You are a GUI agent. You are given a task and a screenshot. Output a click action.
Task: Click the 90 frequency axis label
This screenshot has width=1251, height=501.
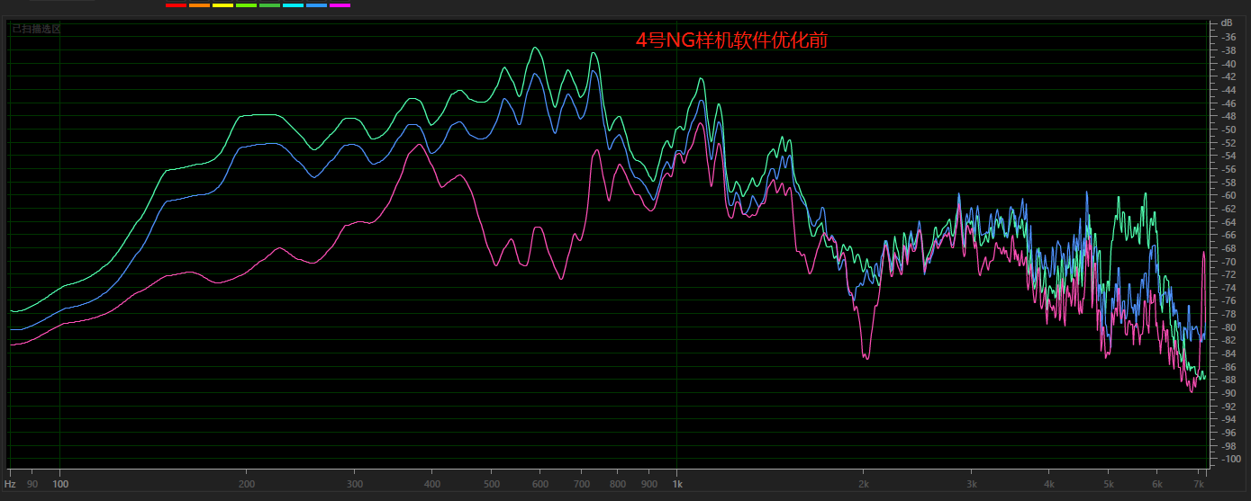pos(32,484)
